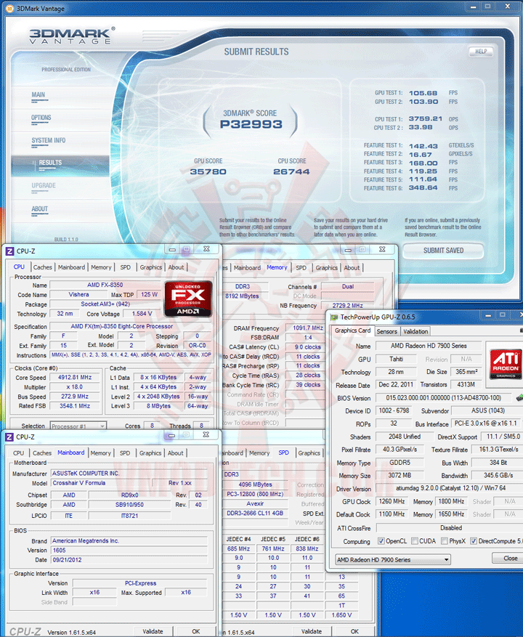This screenshot has height=637, width=523.
Task: Click the CPU-Z icon in Mainboard window title bar
Action: pyautogui.click(x=9, y=437)
